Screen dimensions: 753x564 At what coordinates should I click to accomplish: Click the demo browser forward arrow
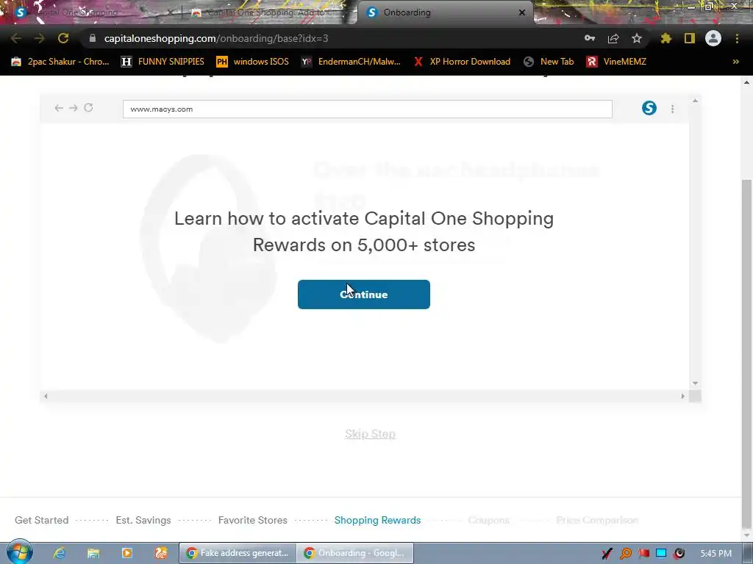click(x=73, y=108)
